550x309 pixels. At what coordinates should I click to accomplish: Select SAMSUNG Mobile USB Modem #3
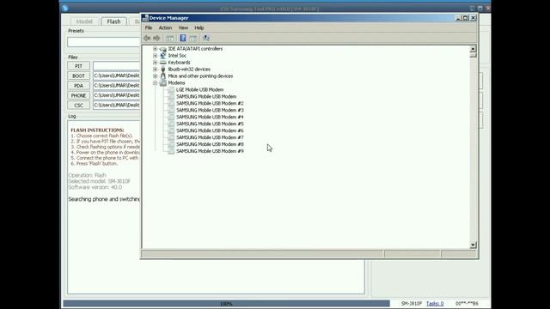[210, 110]
